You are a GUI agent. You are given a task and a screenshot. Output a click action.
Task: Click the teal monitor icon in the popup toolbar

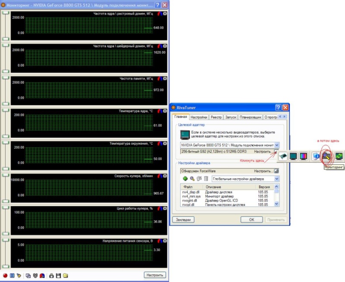tap(293, 156)
